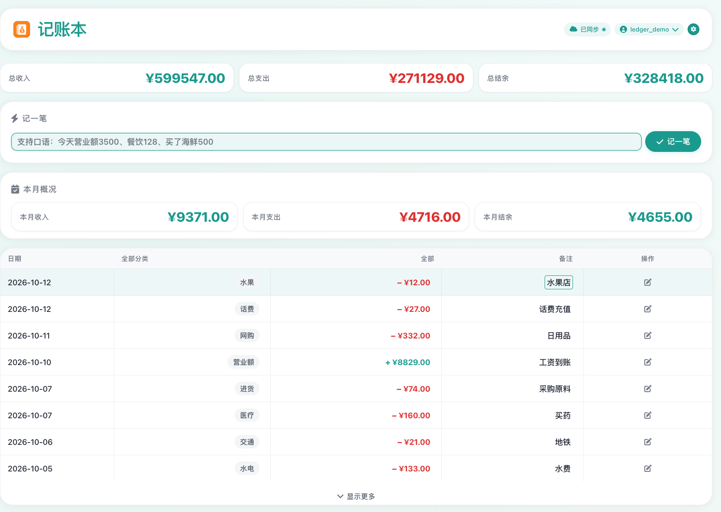The width and height of the screenshot is (721, 512).
Task: Click the 水果店 note field
Action: [x=559, y=283]
